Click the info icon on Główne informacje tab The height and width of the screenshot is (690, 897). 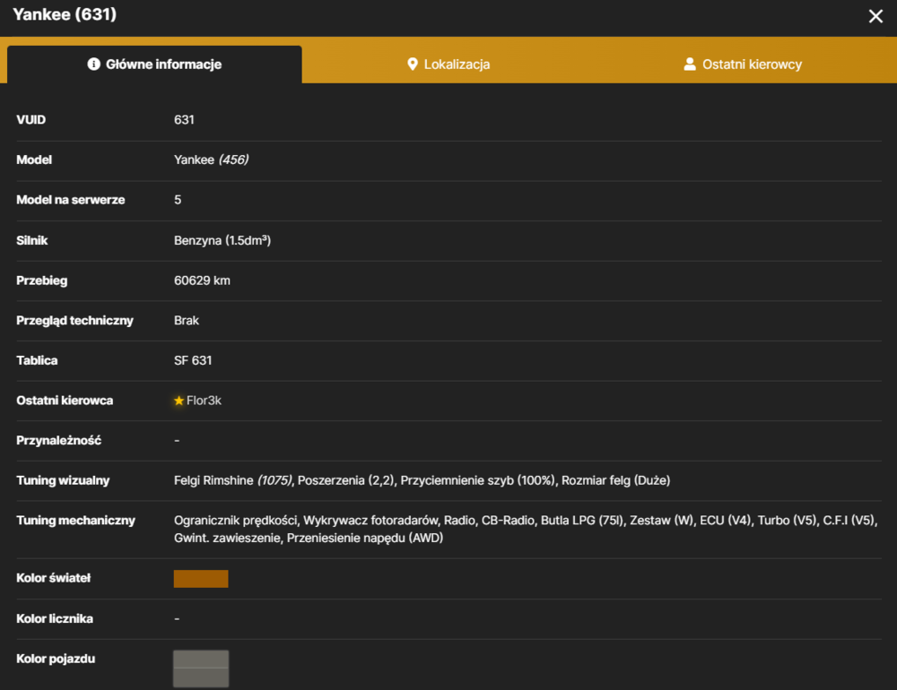click(94, 64)
